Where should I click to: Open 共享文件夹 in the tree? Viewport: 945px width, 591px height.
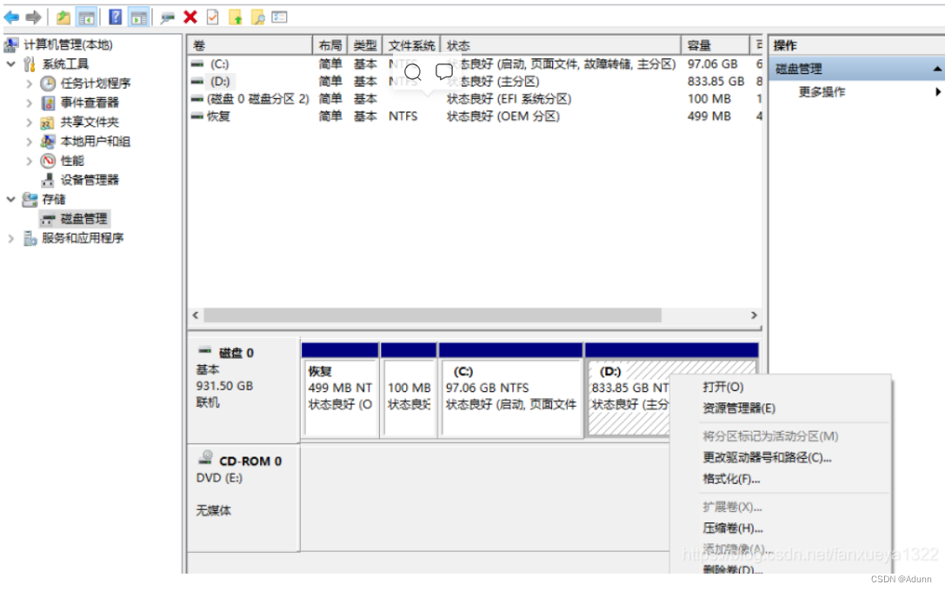90,122
